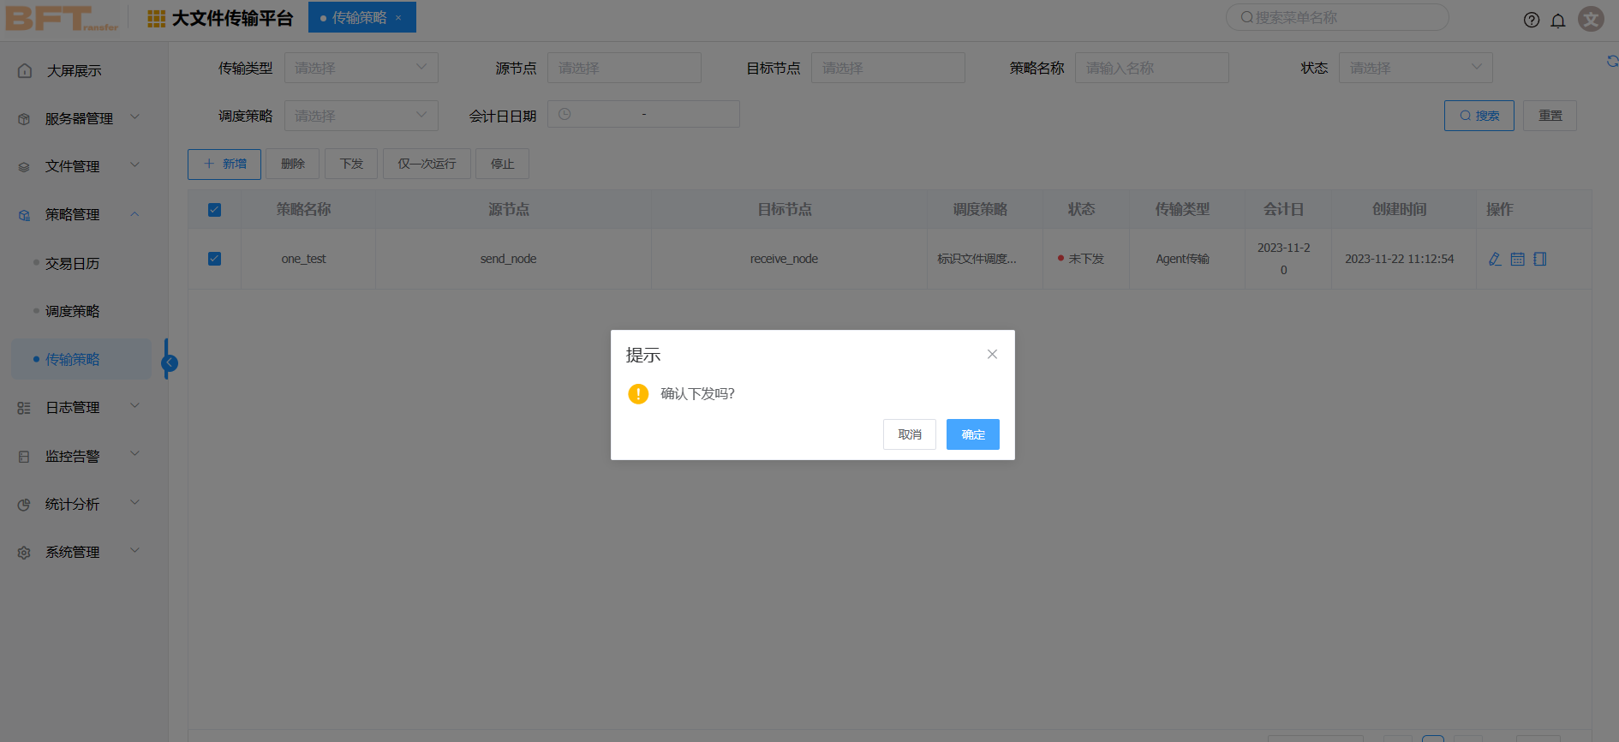
Task: Open the 状态 filter dropdown
Action: coord(1414,68)
